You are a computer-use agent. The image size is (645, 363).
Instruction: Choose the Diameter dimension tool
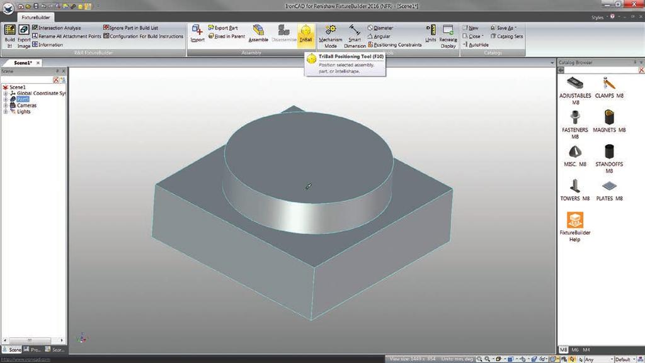coord(380,28)
